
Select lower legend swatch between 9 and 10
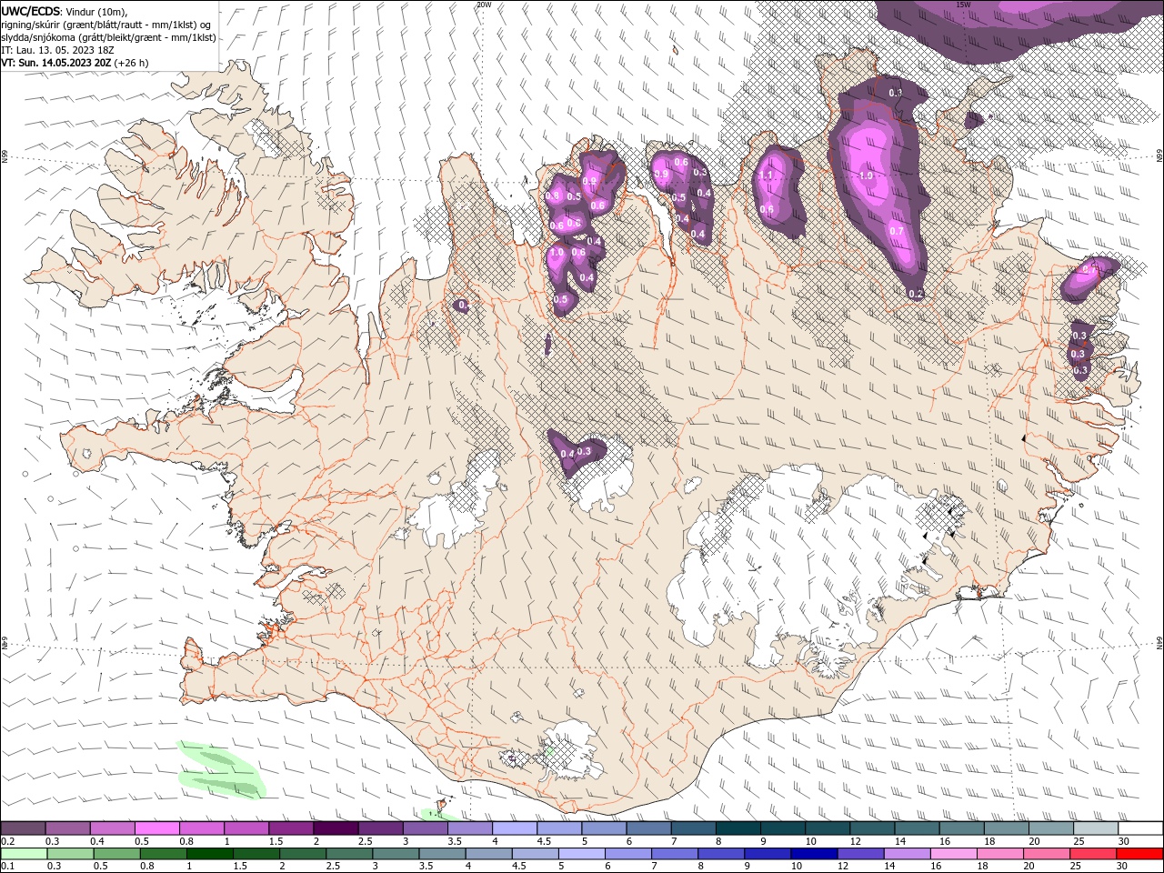click(x=766, y=854)
